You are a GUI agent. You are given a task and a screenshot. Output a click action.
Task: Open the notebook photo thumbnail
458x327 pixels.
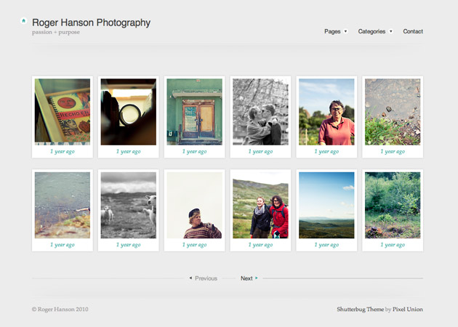point(63,111)
